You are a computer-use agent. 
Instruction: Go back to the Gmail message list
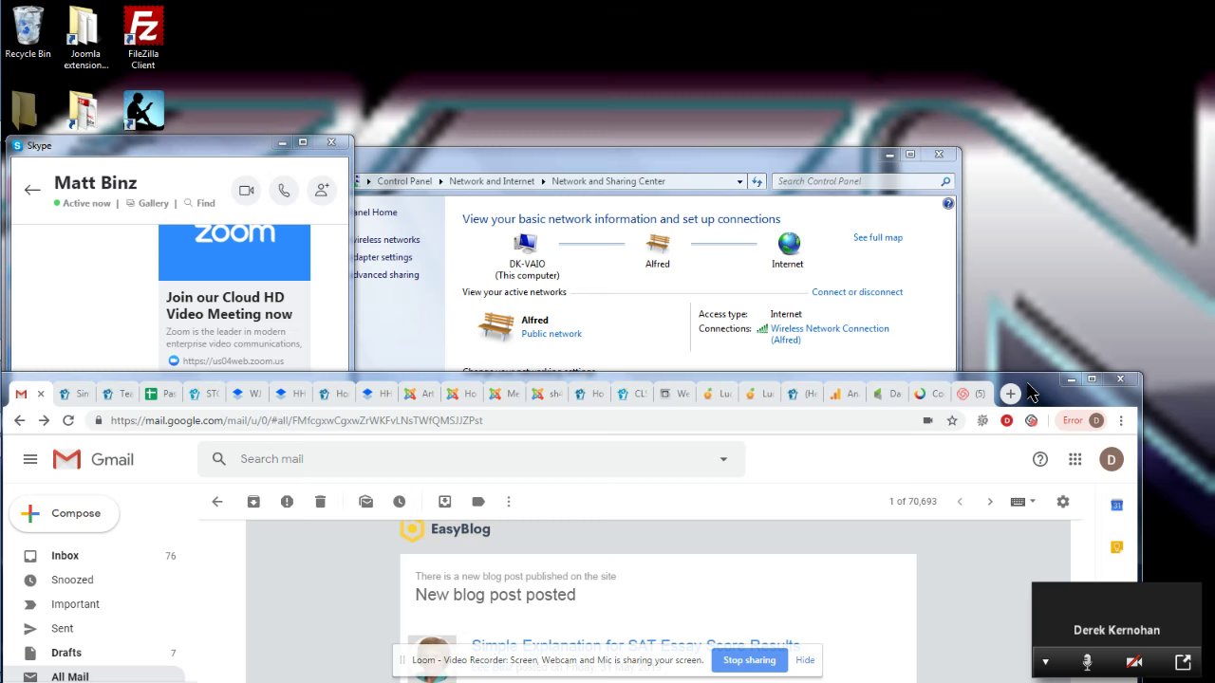tap(217, 502)
